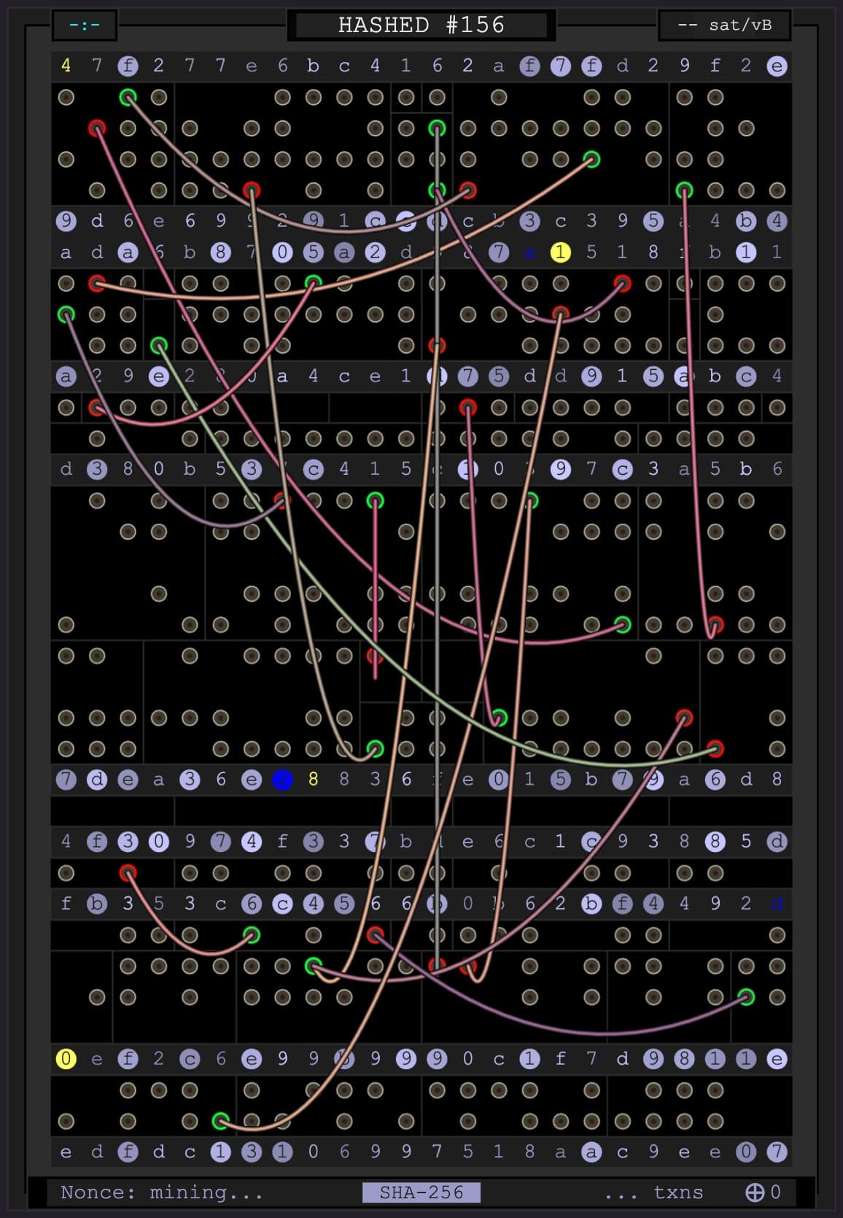Select the red jack below the 4f3097 row
This screenshot has width=843, height=1218.
coord(128,873)
